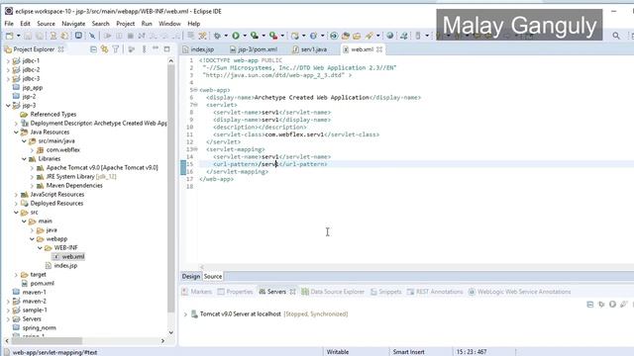The width and height of the screenshot is (634, 356).
Task: Open the Markers view tab
Action: pos(197,292)
